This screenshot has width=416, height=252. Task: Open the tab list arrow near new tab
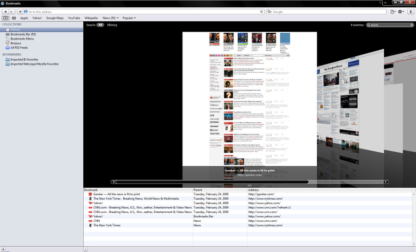tap(381, 3)
